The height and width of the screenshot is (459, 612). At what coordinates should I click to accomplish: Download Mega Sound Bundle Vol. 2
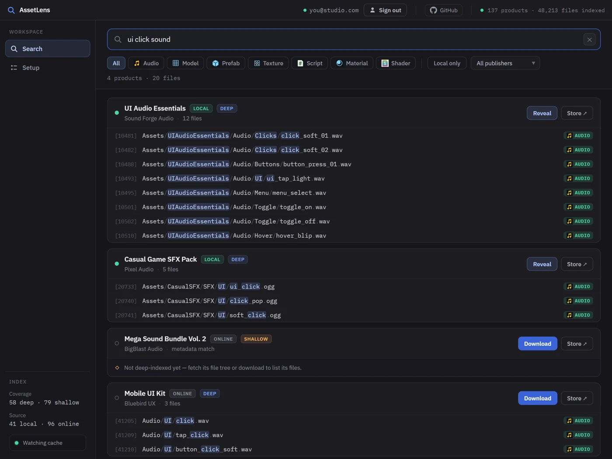coord(538,344)
